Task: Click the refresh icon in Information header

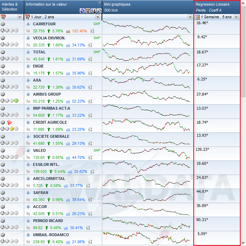Action: click(82, 11)
